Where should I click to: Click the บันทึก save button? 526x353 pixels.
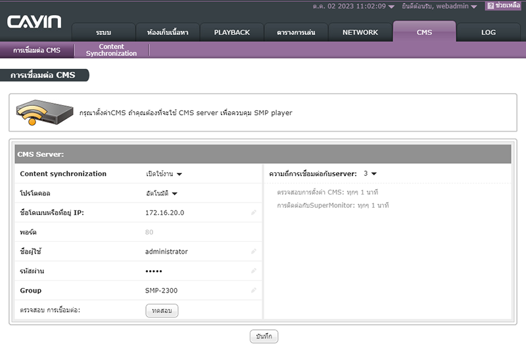tap(264, 337)
